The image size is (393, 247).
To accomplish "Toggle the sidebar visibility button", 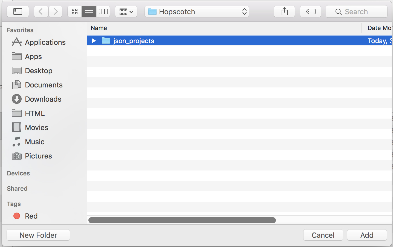I will click(x=18, y=11).
